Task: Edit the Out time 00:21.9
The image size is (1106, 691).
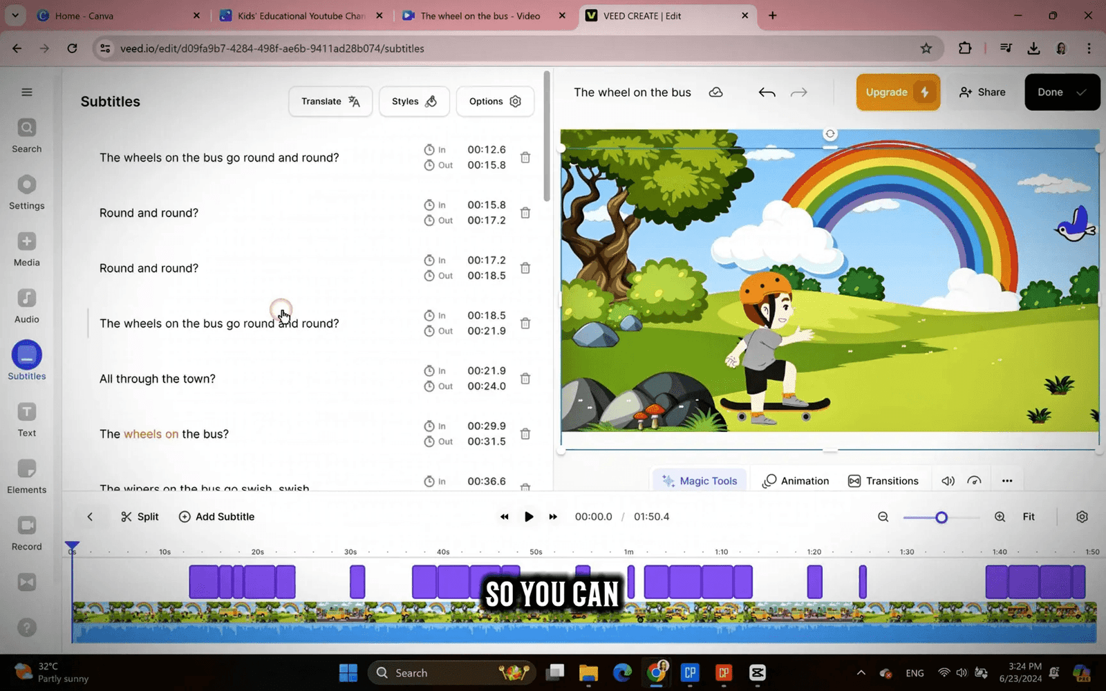Action: (x=487, y=331)
